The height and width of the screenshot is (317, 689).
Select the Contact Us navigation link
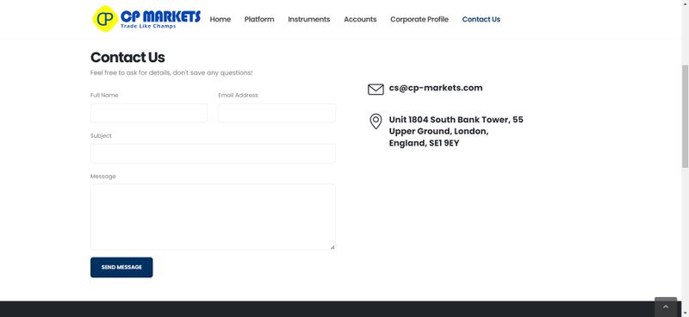click(481, 19)
